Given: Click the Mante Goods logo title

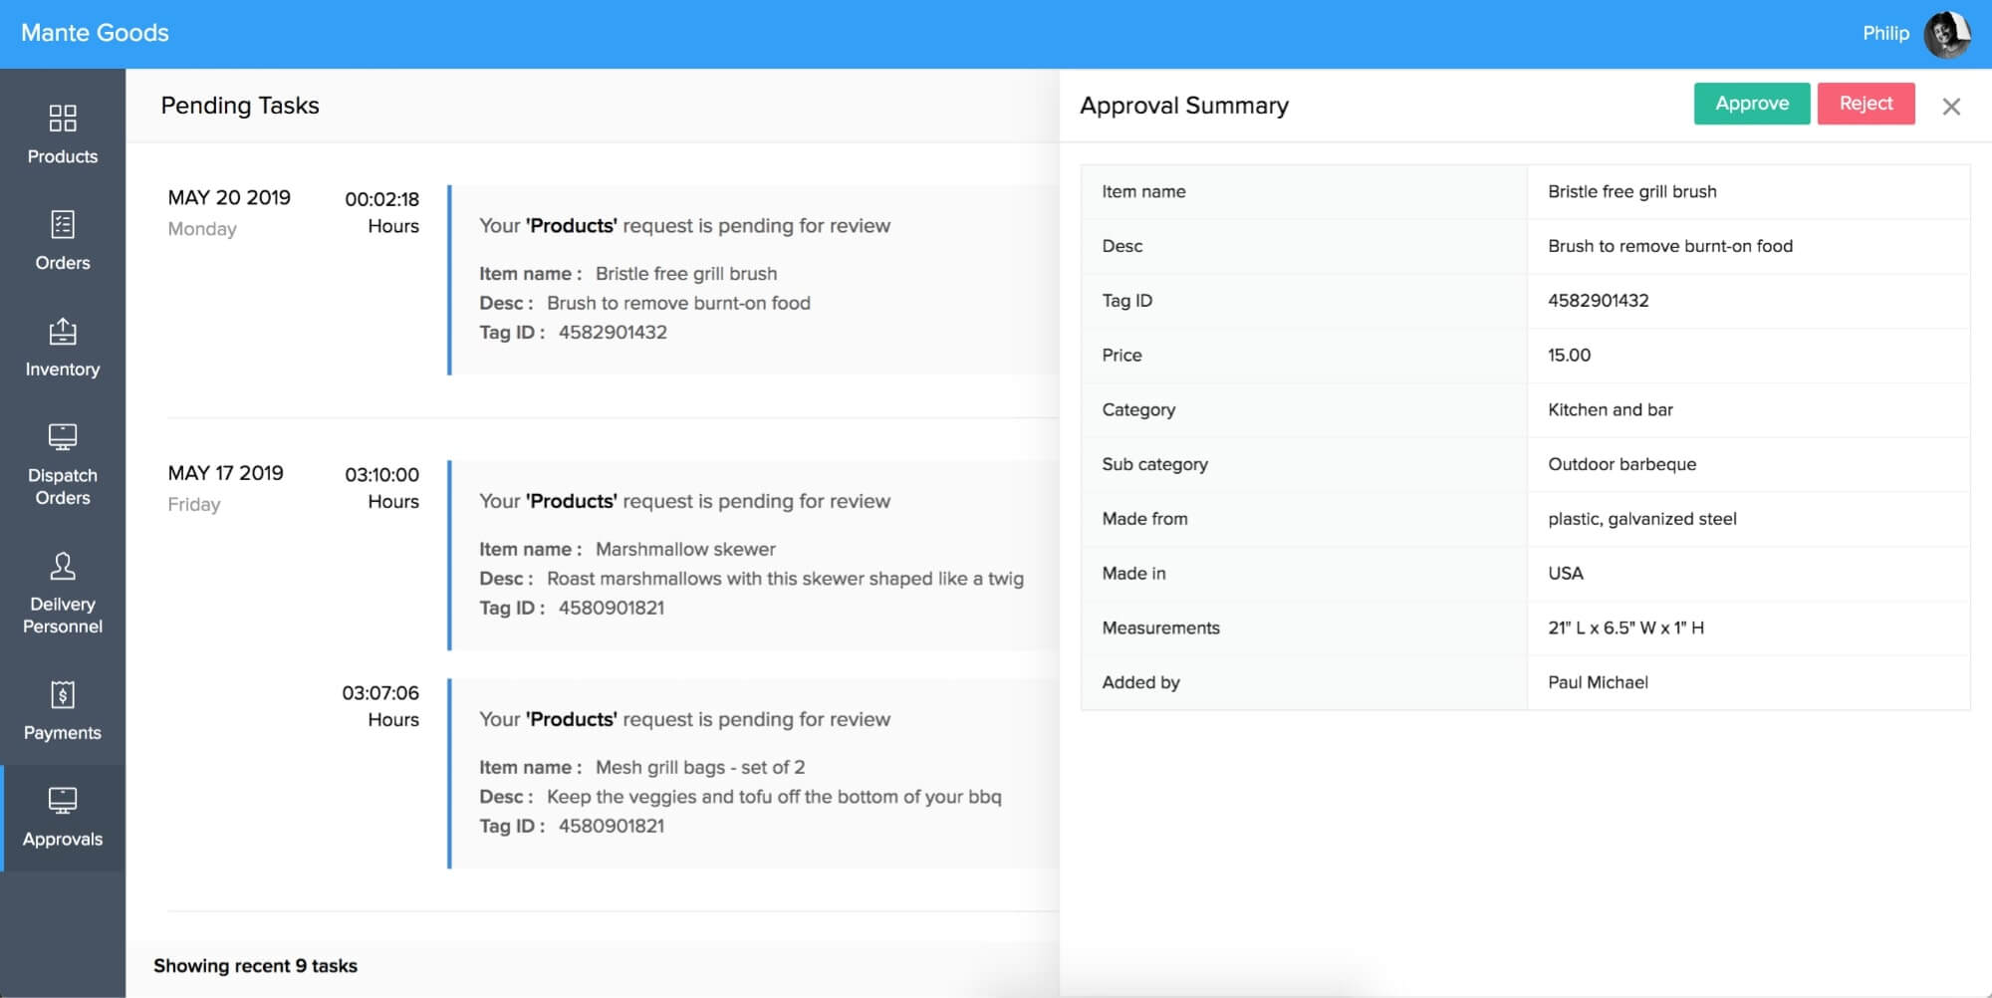Looking at the screenshot, I should tap(96, 33).
